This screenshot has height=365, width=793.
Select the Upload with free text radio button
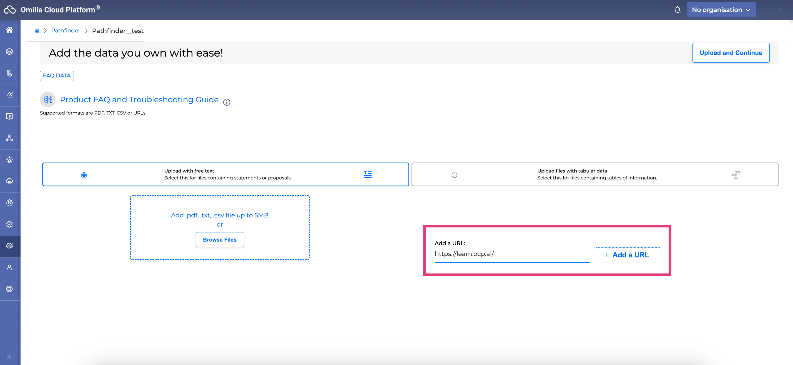[x=84, y=175]
